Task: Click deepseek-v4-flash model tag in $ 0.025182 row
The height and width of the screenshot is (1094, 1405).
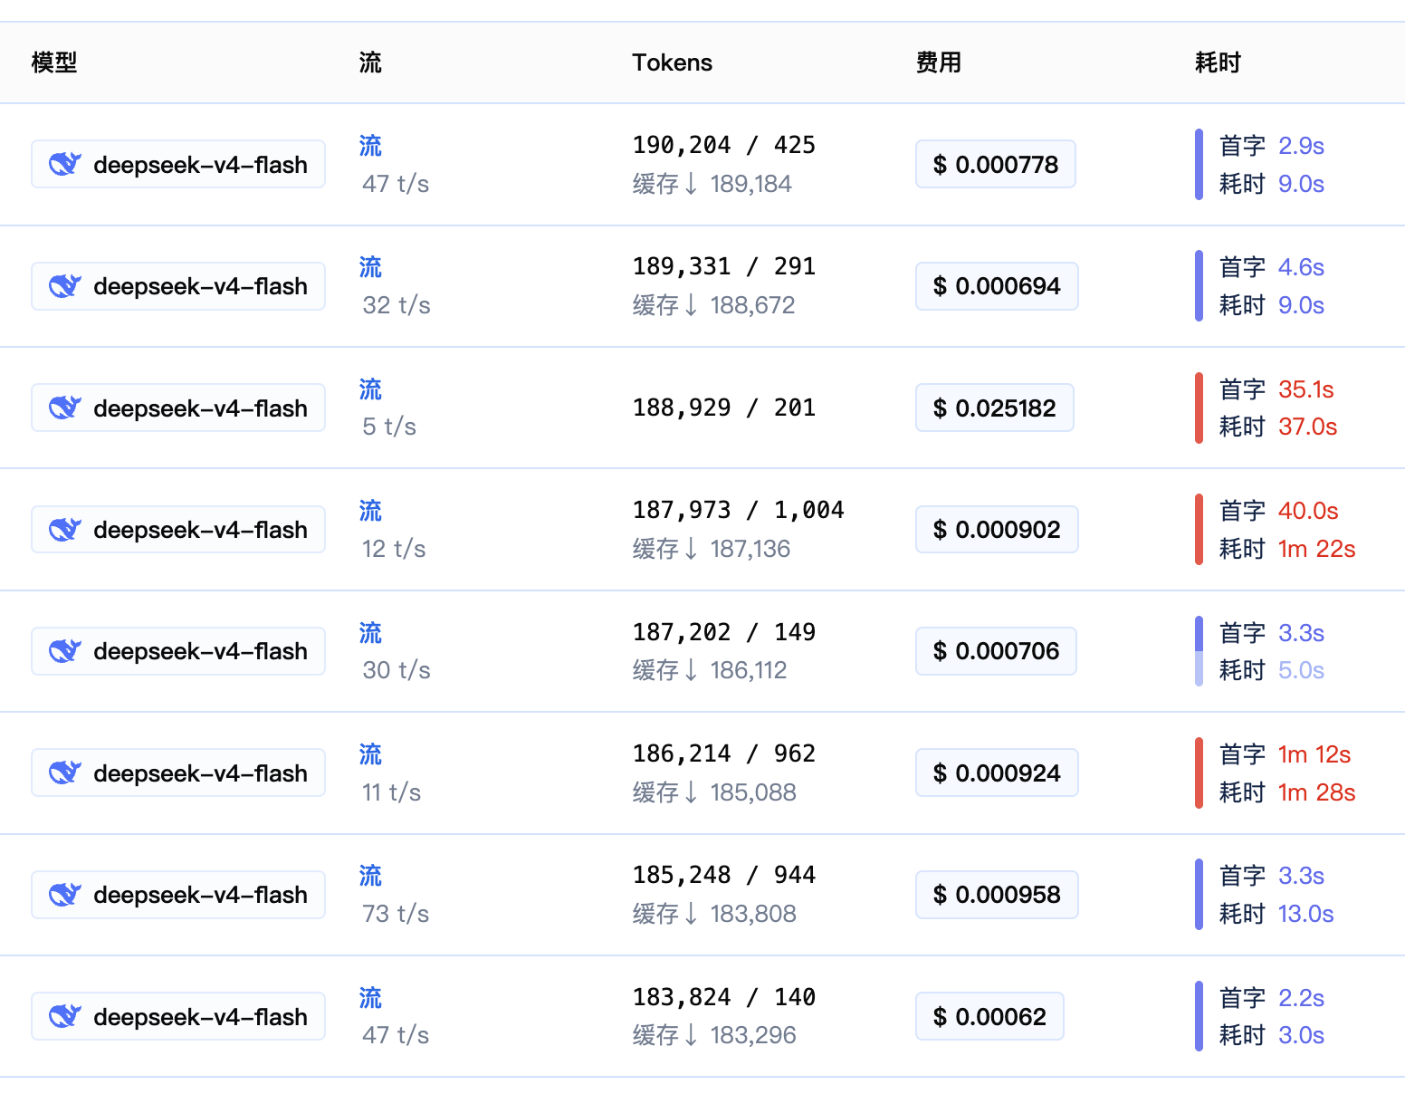Action: point(178,408)
